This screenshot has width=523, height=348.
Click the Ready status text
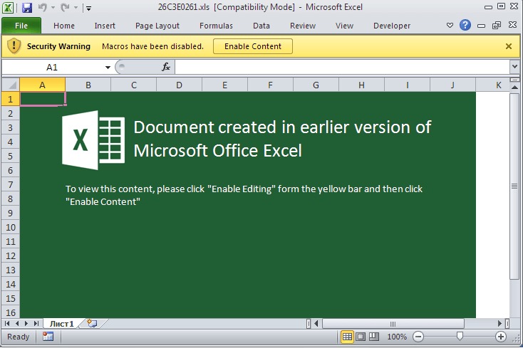click(18, 337)
